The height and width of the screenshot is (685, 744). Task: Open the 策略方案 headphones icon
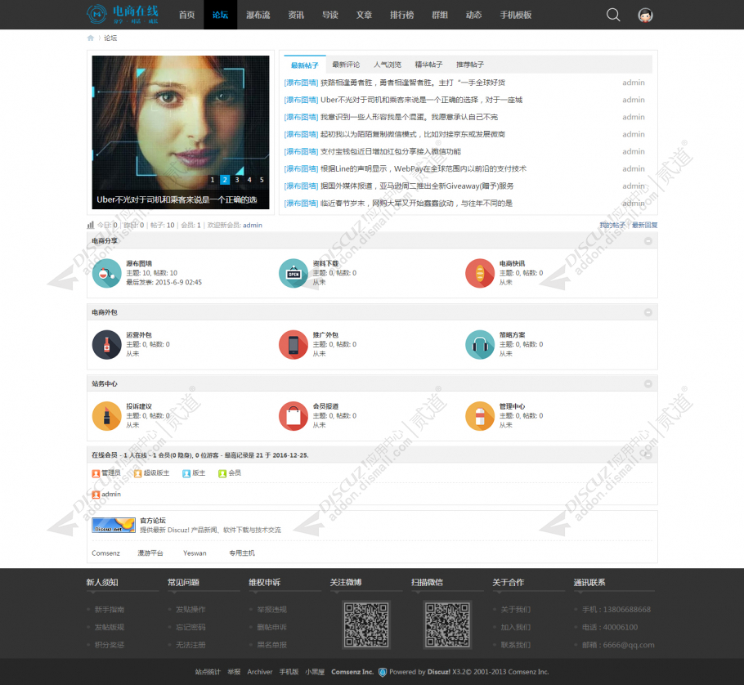click(x=480, y=344)
